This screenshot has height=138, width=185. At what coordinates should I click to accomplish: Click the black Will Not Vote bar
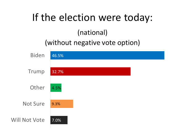59,120
